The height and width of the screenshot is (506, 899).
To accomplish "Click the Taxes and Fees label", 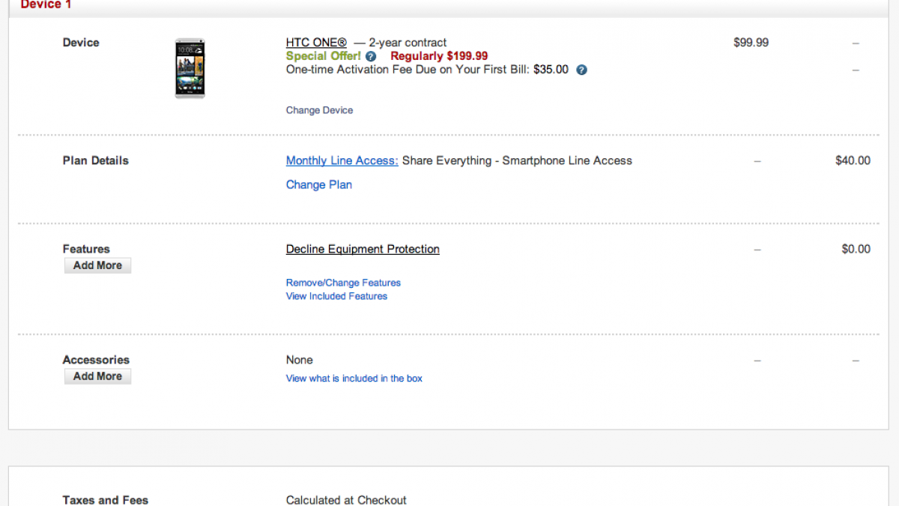I will (106, 499).
